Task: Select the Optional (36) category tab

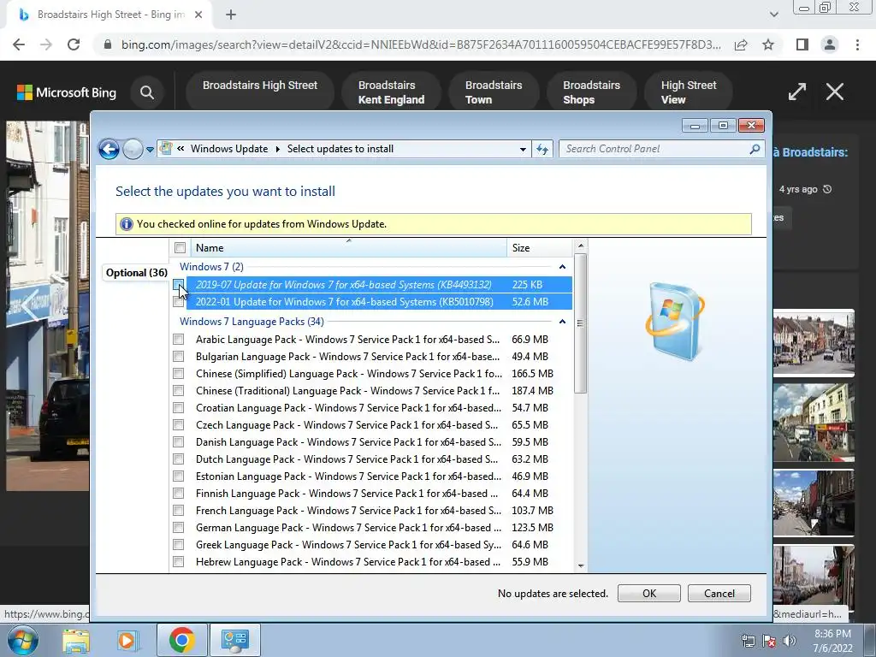Action: tap(136, 273)
